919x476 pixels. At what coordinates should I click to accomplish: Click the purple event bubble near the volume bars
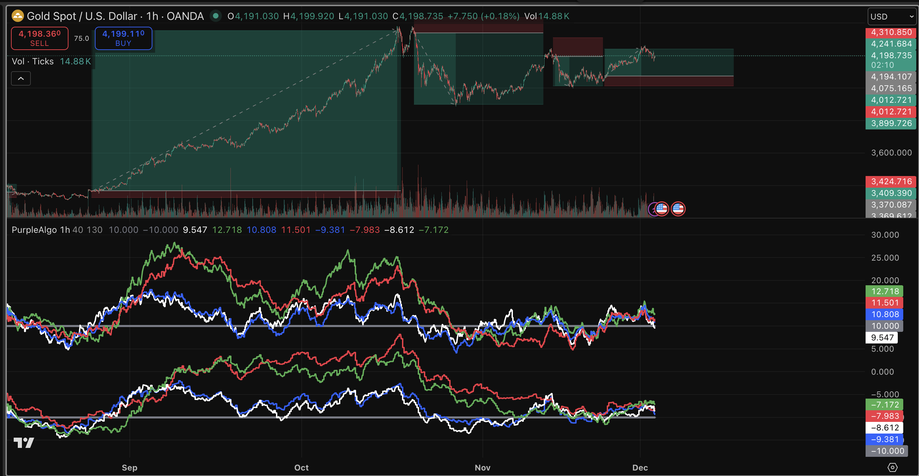pos(654,209)
